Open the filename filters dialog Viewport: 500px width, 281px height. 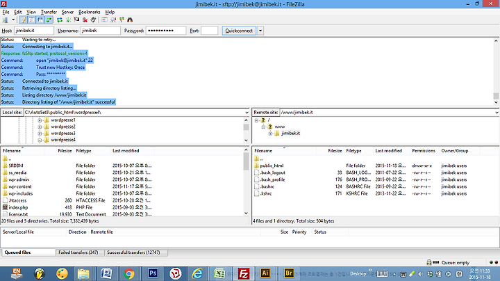(105, 19)
